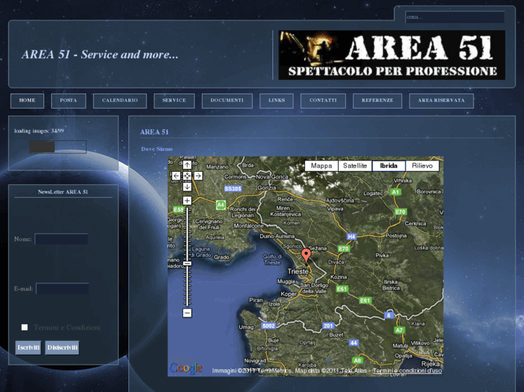Click the 'AREA 51 - Service and more...' site title
Screen dimensions: 524x392
pyautogui.click(x=100, y=55)
